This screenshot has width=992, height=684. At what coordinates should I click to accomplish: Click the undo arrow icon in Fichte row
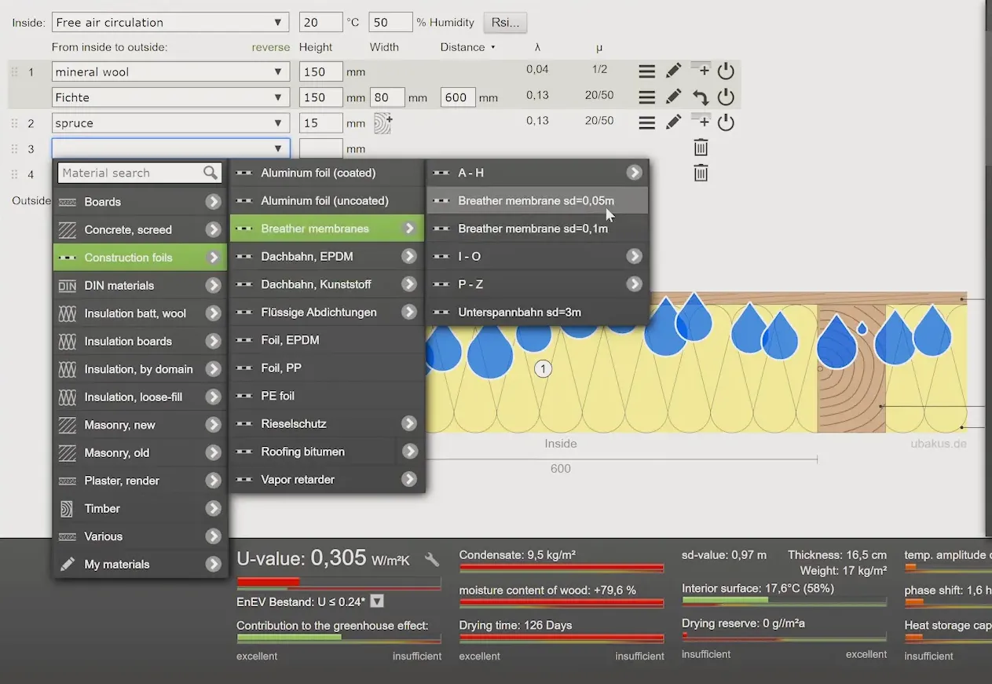[x=701, y=97]
